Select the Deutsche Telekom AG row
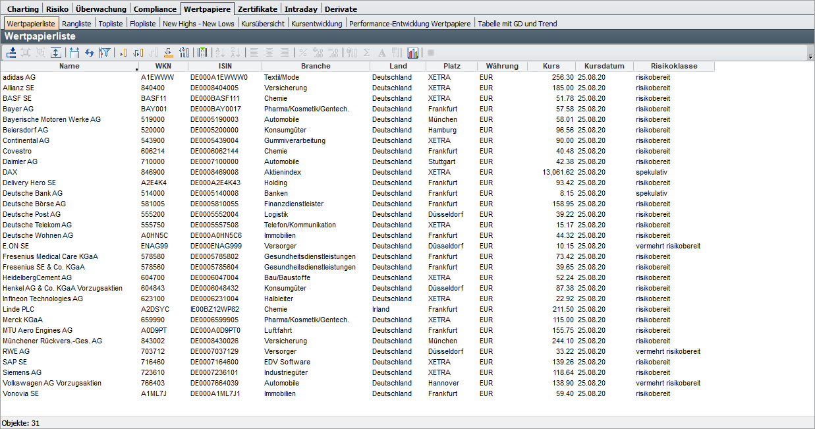 point(37,225)
